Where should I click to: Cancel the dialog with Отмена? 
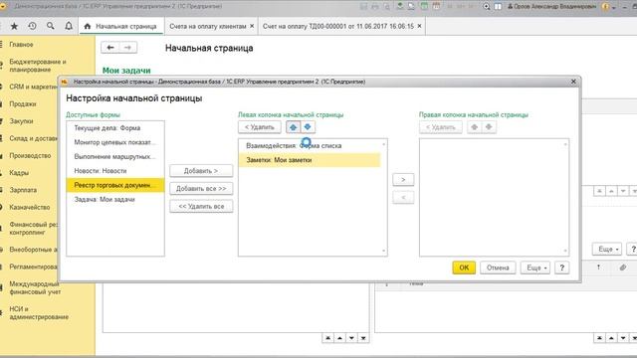[498, 268]
